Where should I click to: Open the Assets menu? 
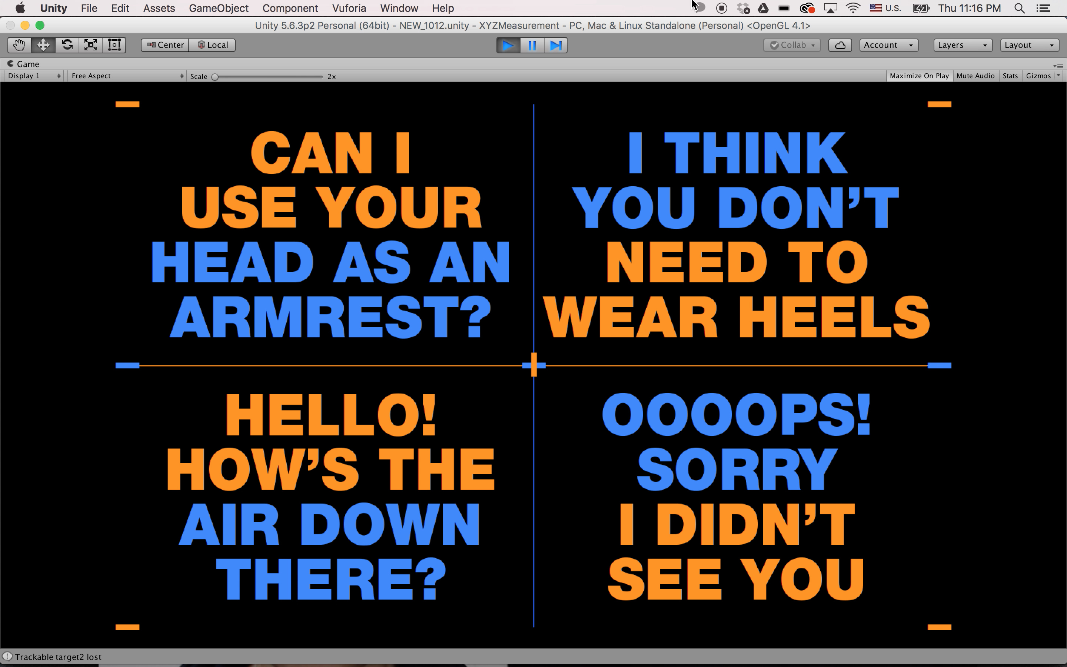tap(159, 8)
